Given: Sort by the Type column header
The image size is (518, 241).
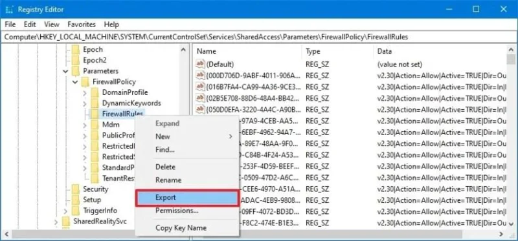Looking at the screenshot, I should click(337, 52).
